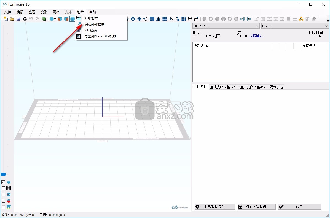
Task: Click the black arch bridge icon
Action: pos(190,19)
